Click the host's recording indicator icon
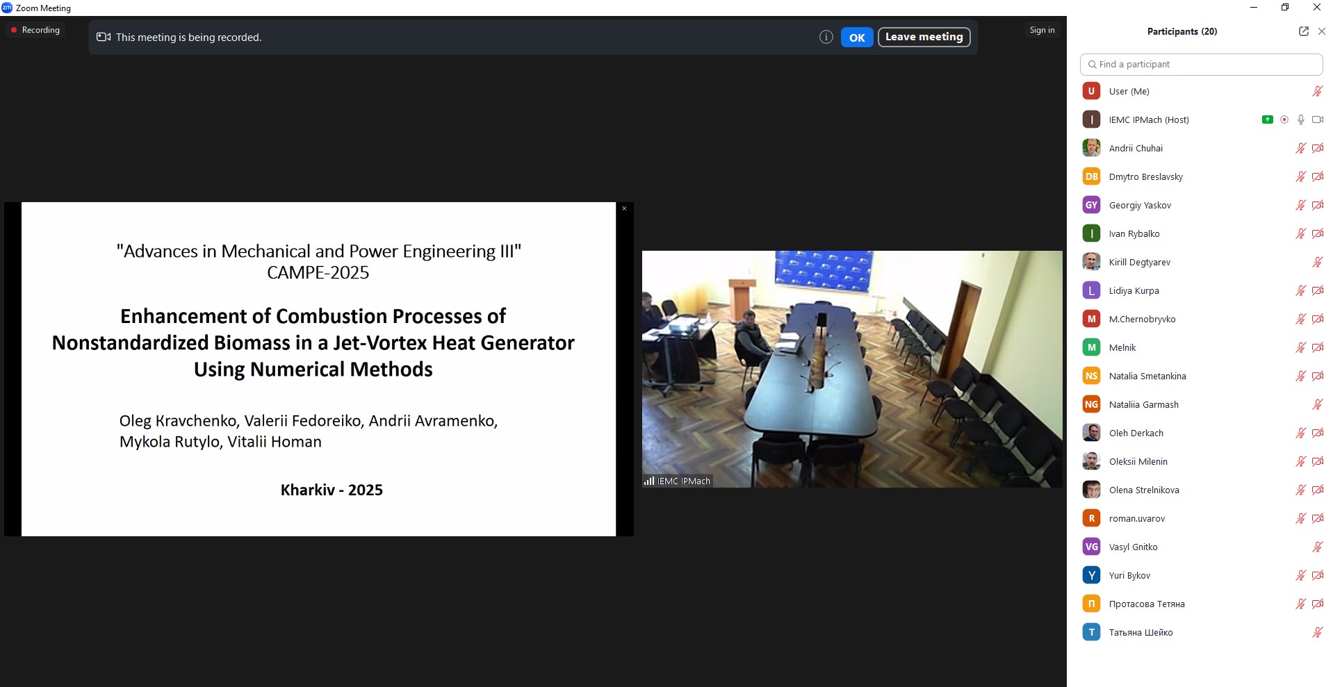 1284,119
